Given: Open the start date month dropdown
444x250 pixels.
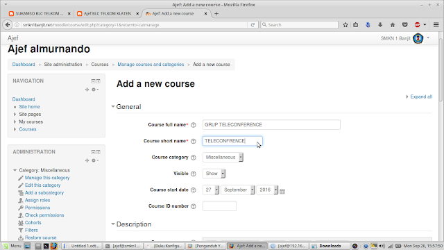Looking at the screenshot, I should pyautogui.click(x=237, y=190).
